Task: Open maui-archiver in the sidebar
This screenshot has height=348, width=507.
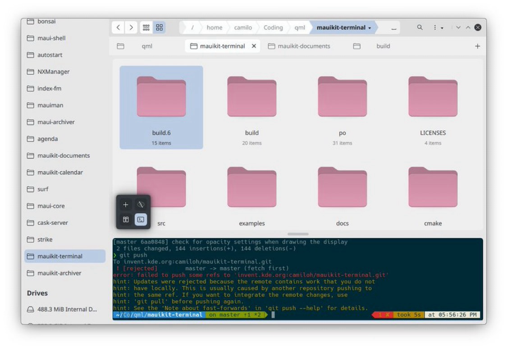Action: tap(65, 122)
